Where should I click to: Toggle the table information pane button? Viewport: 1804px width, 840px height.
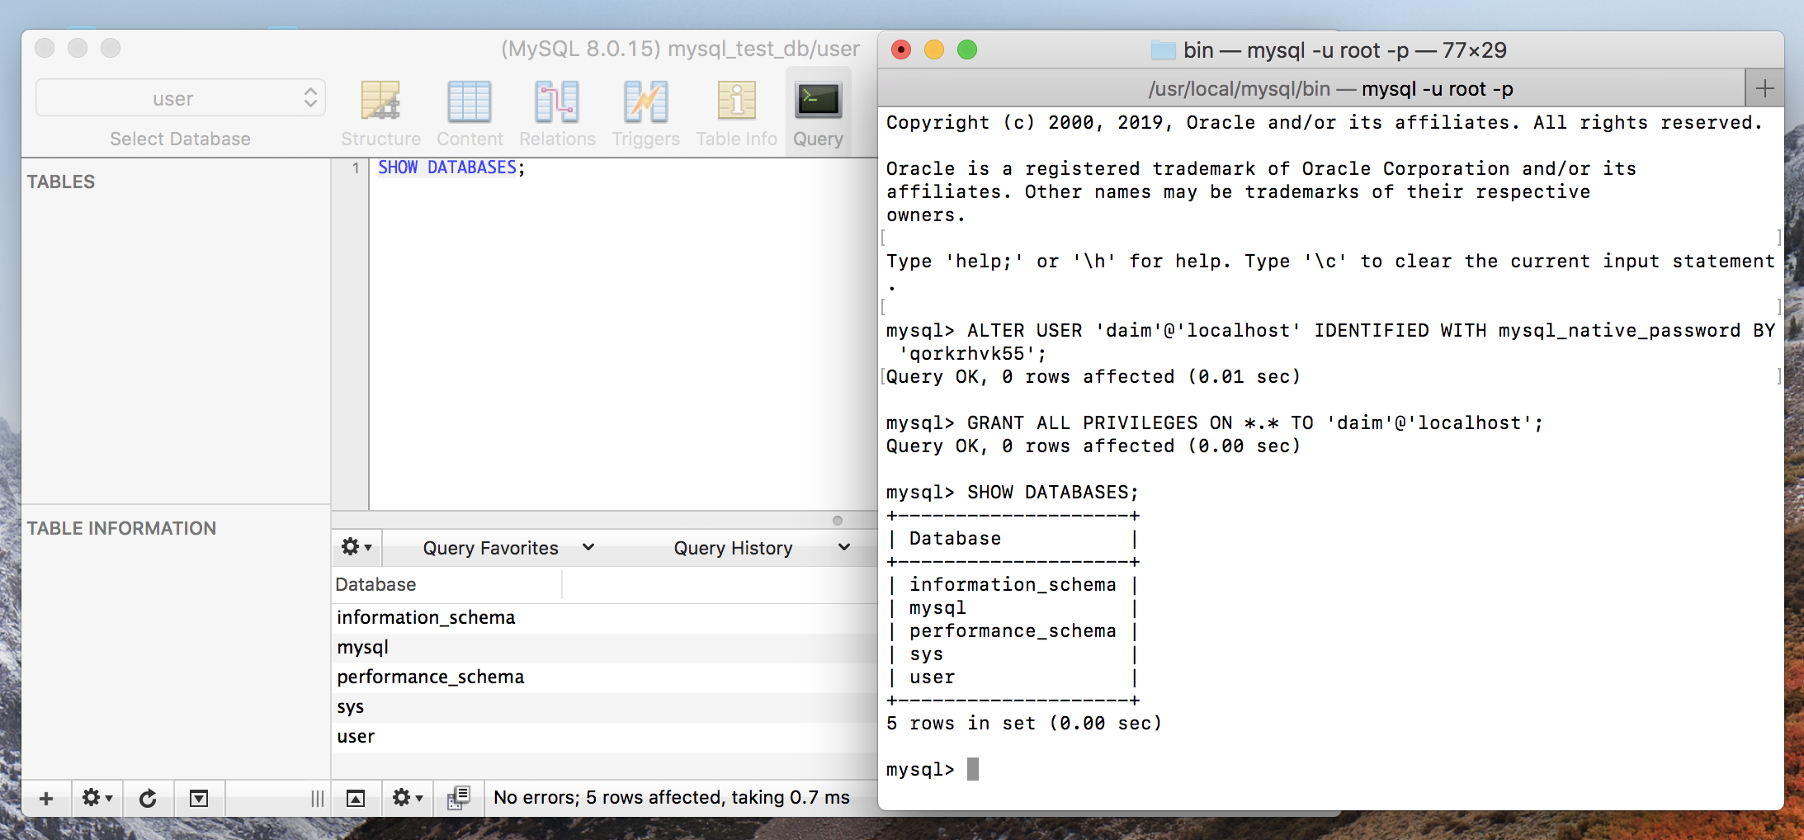199,798
